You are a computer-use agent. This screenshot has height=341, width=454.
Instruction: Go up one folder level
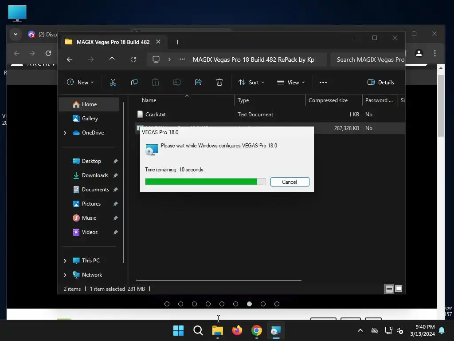pos(112,59)
